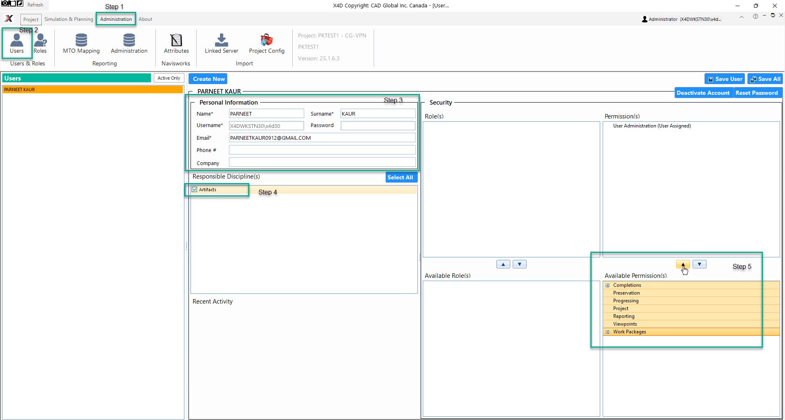Click the Surname input field
The height and width of the screenshot is (420, 785).
[378, 114]
